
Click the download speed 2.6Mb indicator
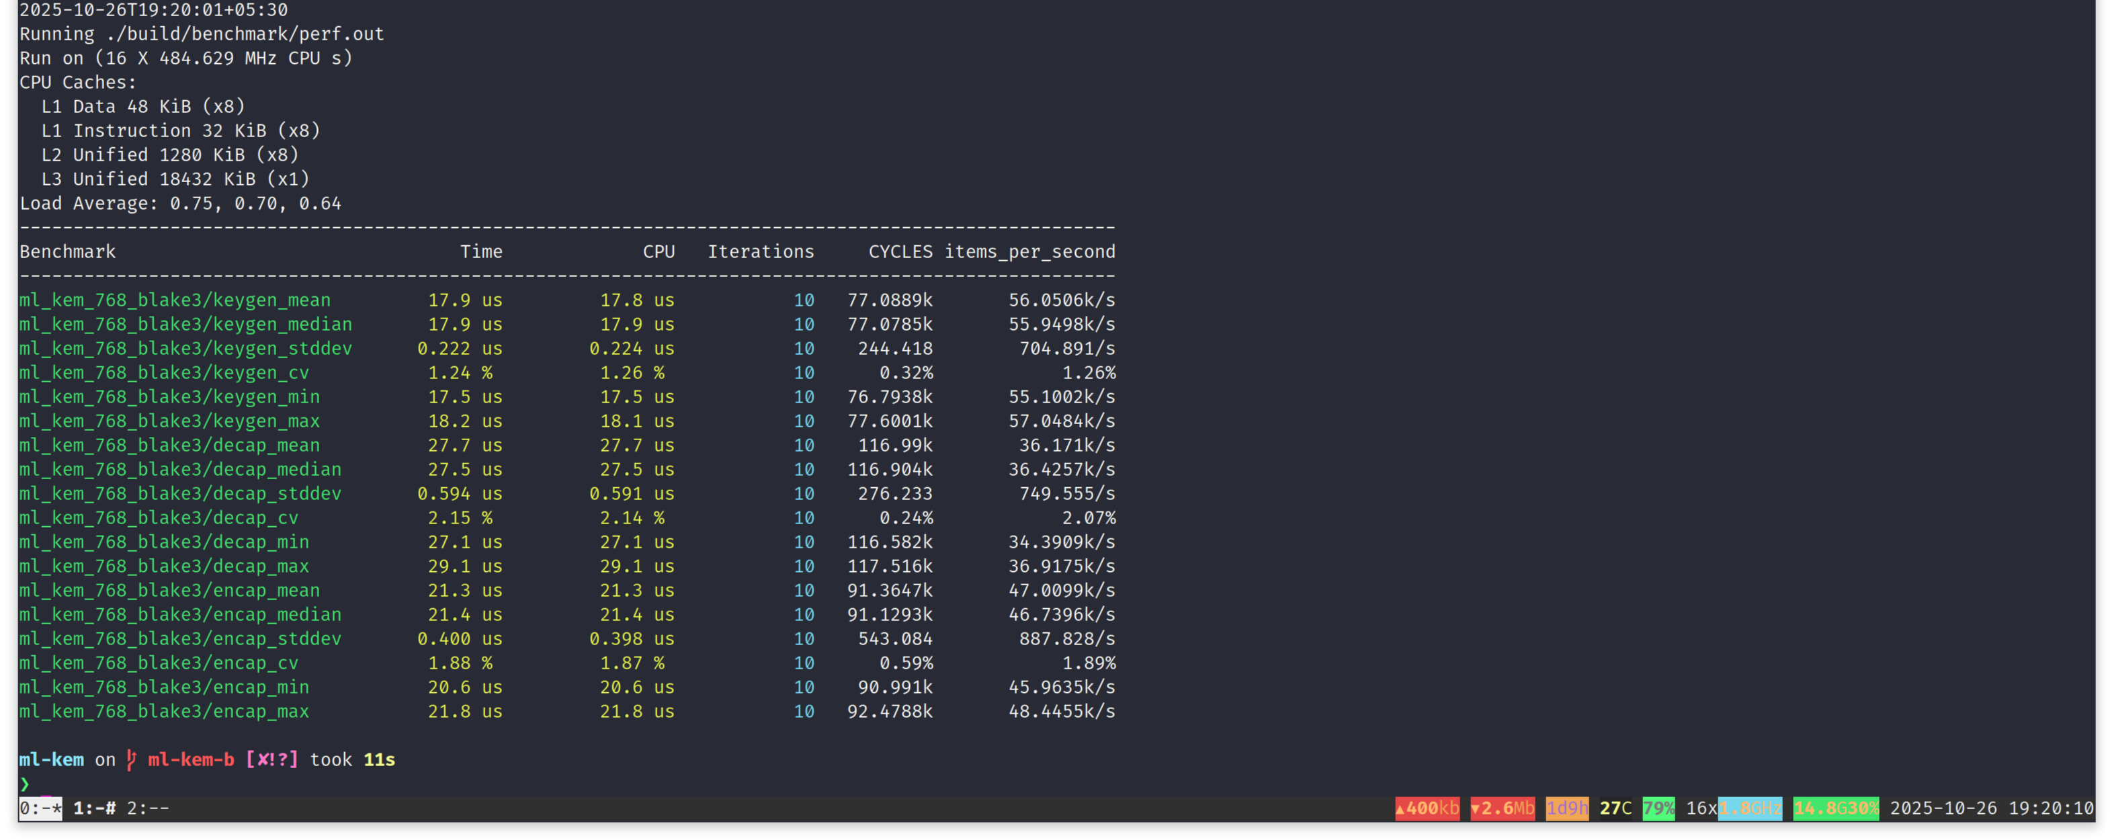(1503, 808)
